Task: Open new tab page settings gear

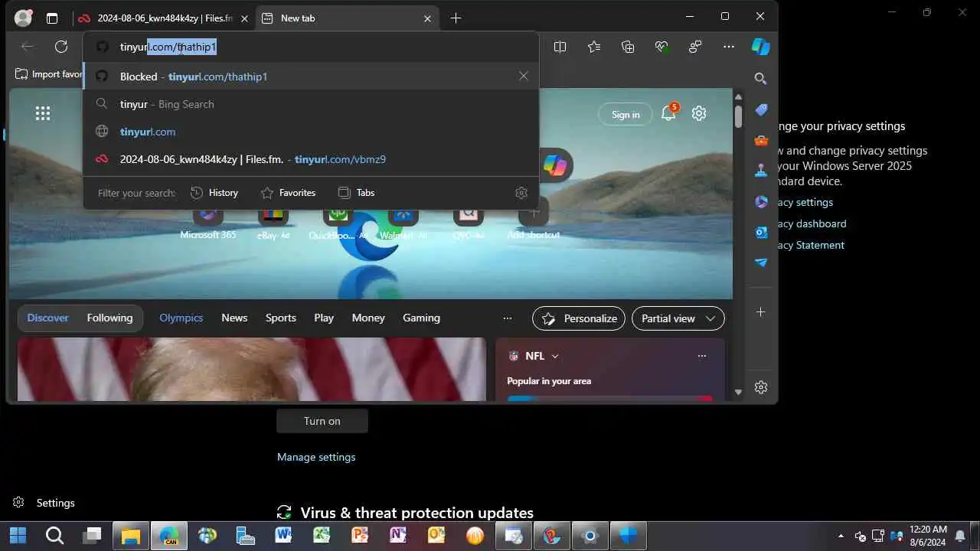Action: (698, 113)
